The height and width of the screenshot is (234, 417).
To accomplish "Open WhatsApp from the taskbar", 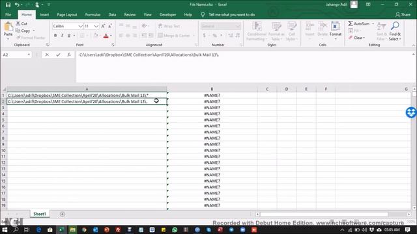I will (x=175, y=229).
